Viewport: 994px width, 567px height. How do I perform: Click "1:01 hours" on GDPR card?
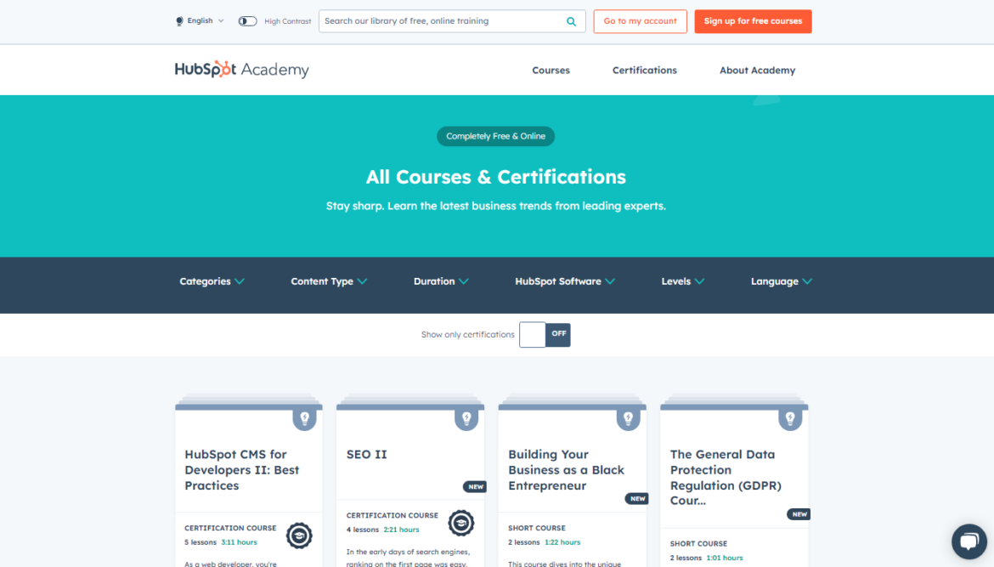pos(725,558)
